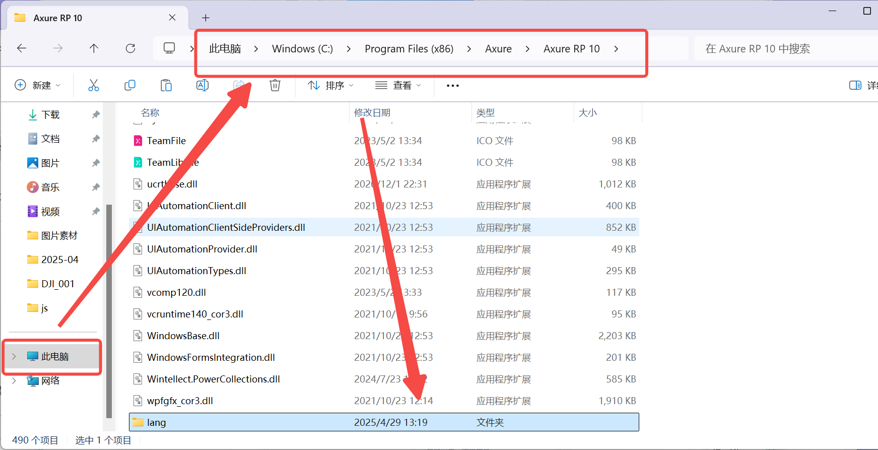This screenshot has width=878, height=450.
Task: Navigate to 此电脑 in address bar
Action: click(225, 49)
